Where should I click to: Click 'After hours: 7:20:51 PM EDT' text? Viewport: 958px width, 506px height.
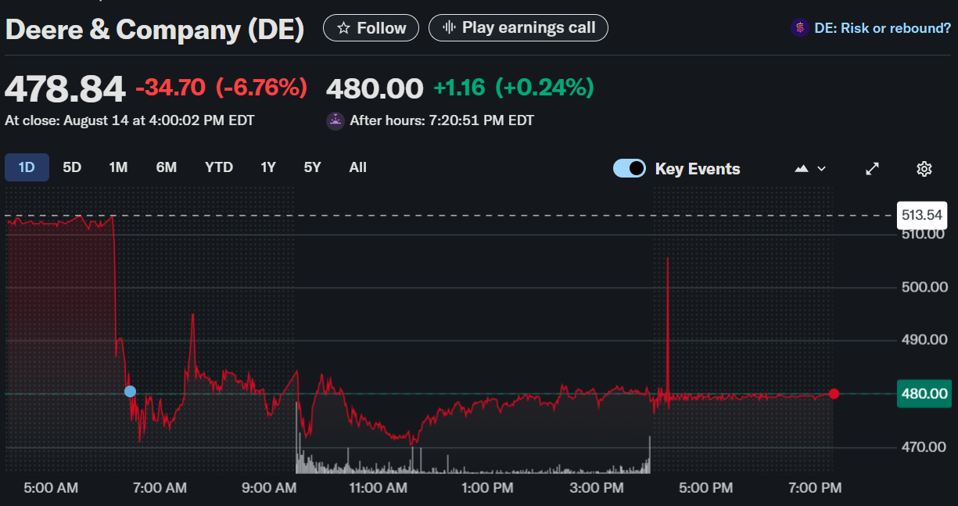[x=442, y=120]
